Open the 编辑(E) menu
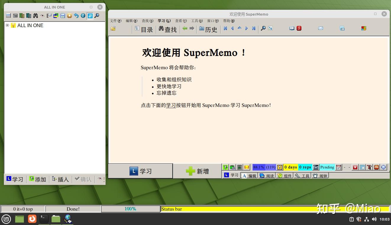The width and height of the screenshot is (391, 225). [132, 21]
